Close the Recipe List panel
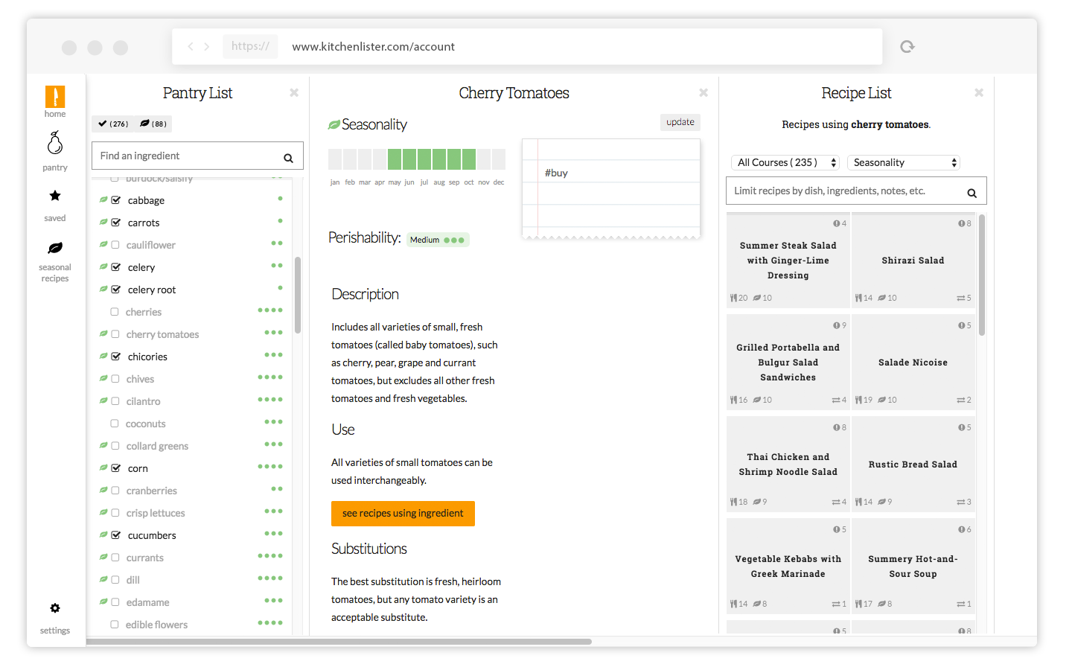 point(979,92)
